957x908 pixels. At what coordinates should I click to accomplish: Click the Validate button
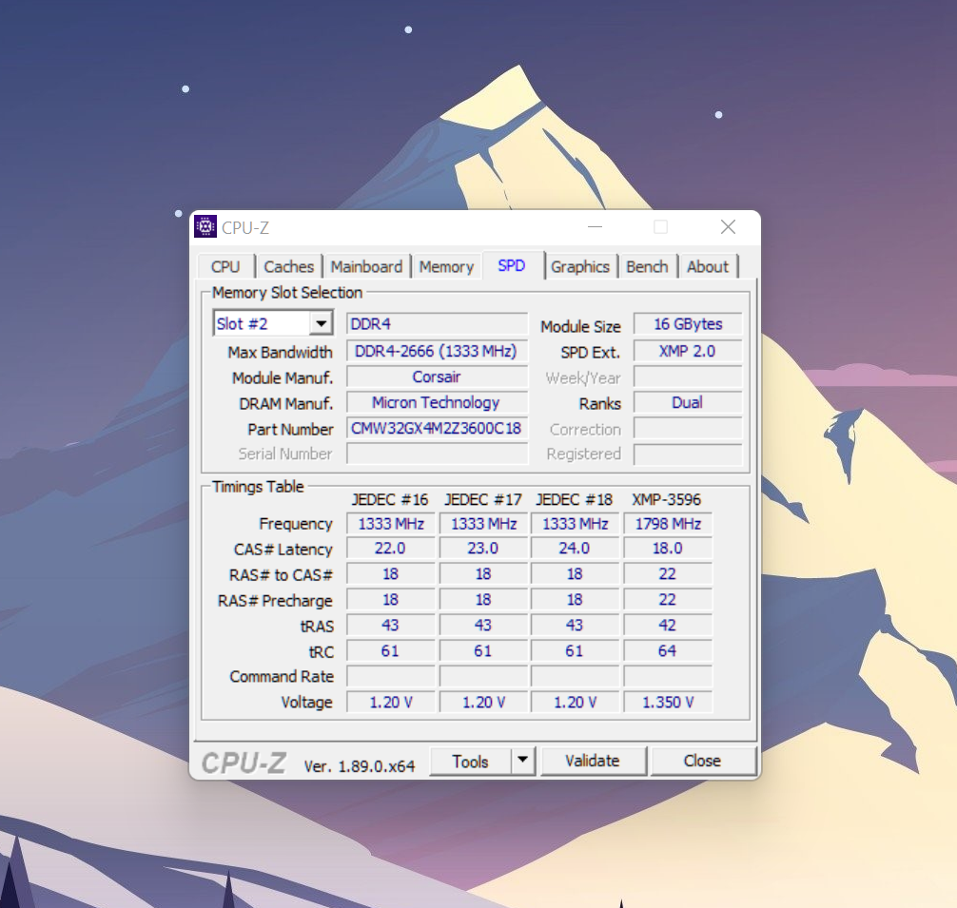(593, 761)
